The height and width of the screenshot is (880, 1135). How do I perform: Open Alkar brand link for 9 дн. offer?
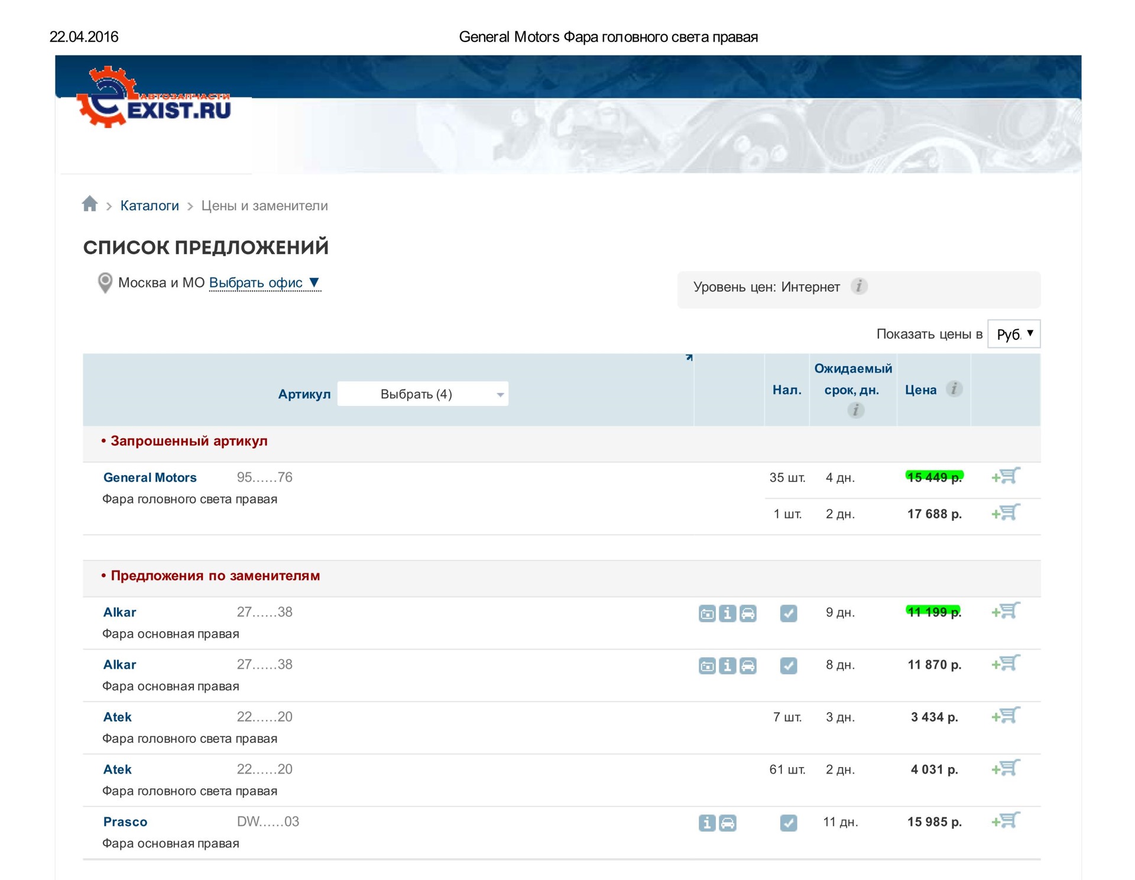pyautogui.click(x=119, y=612)
